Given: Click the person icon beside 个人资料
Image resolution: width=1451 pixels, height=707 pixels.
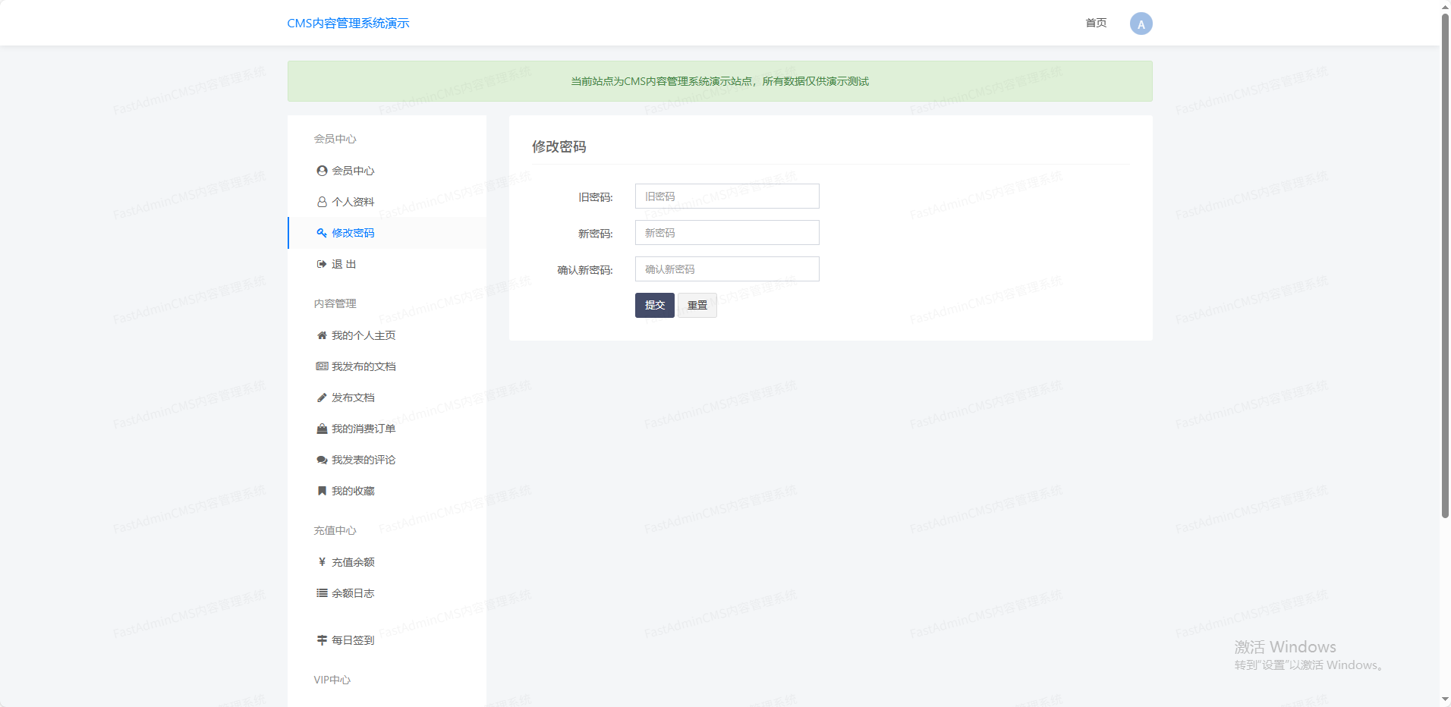Looking at the screenshot, I should pos(322,202).
